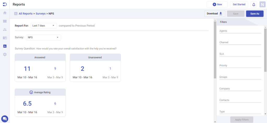Screen dimensions: 267x123
Task: Click the greyed Save button
Action: point(236,13)
